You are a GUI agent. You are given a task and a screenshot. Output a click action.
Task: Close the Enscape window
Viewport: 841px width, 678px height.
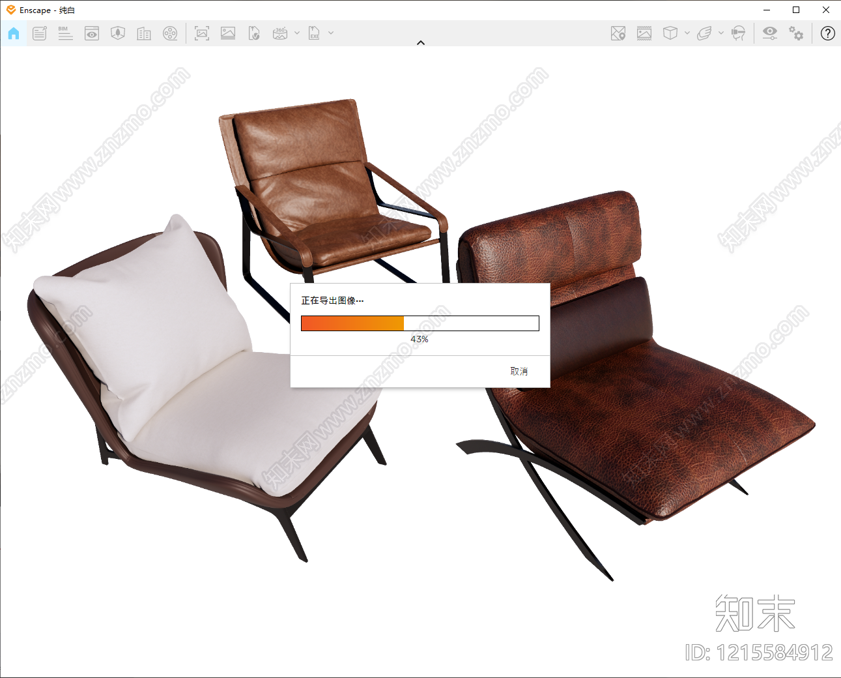826,10
